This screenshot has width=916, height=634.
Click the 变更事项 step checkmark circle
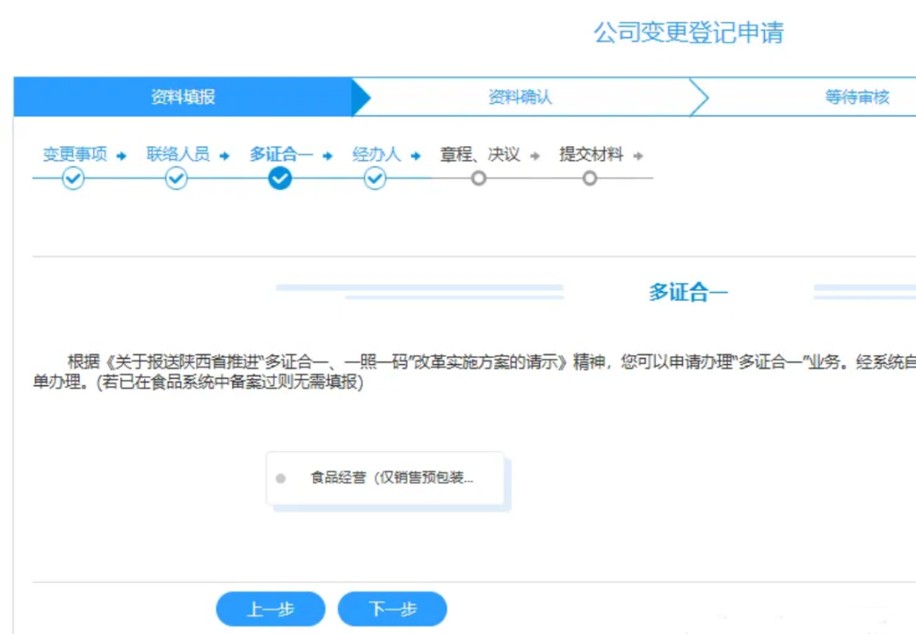73,178
